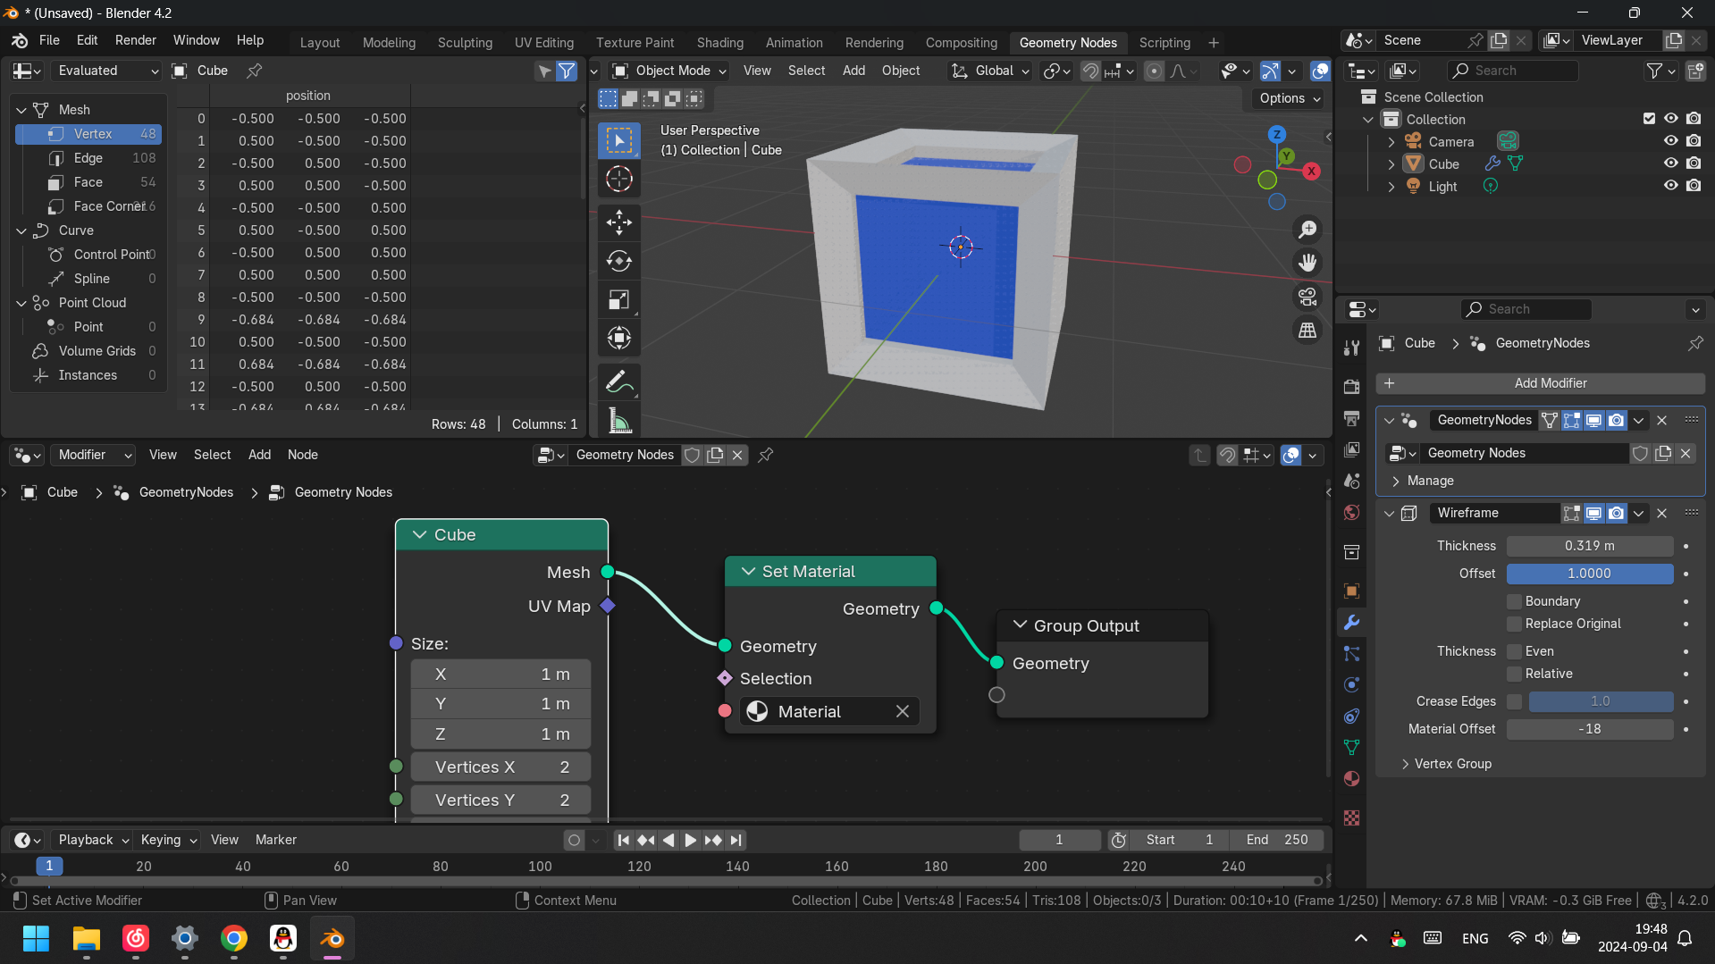Play the animation forward
Viewport: 1715px width, 964px height.
tap(690, 840)
